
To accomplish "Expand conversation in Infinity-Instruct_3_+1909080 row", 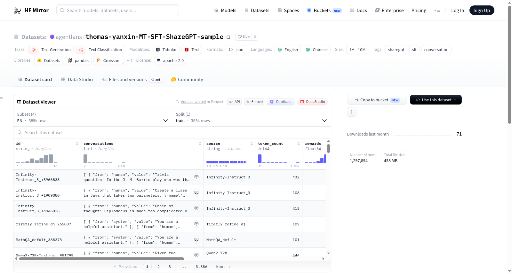I will pyautogui.click(x=196, y=193).
